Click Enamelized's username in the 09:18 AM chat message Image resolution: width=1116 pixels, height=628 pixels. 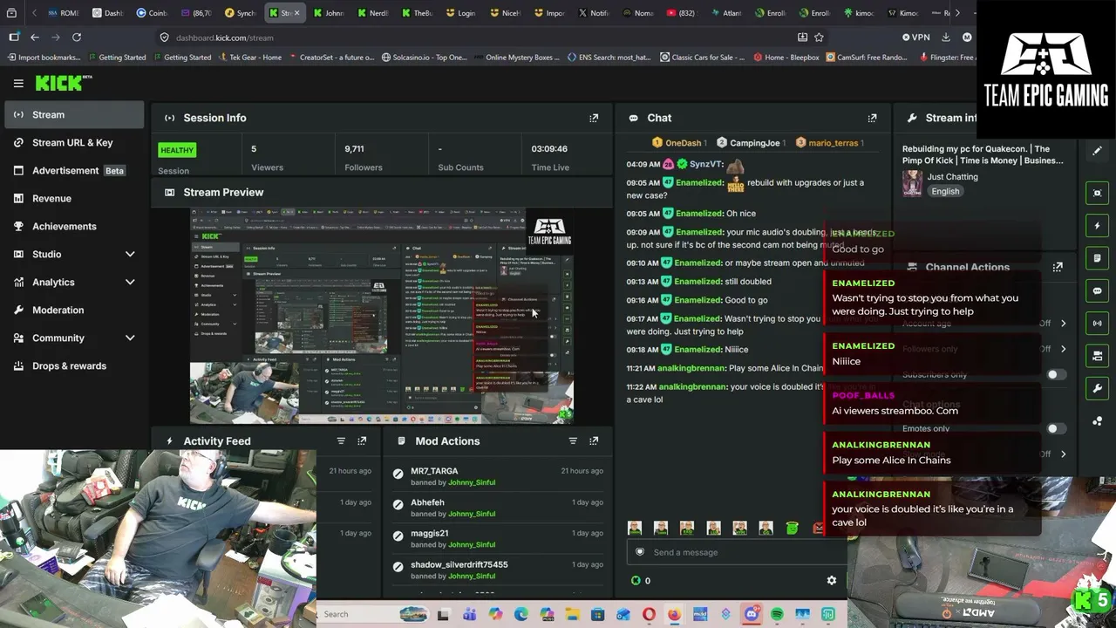tap(698, 350)
